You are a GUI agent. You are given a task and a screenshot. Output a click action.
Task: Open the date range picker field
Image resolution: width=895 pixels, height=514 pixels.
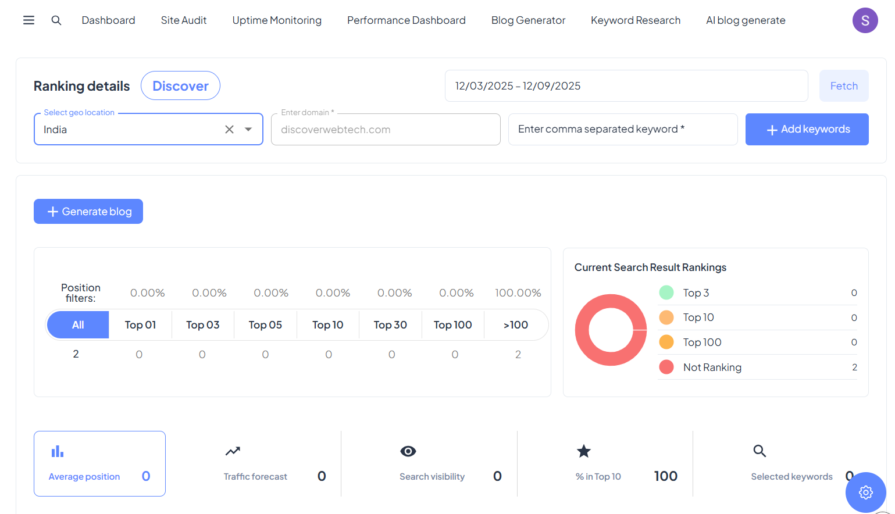point(626,86)
